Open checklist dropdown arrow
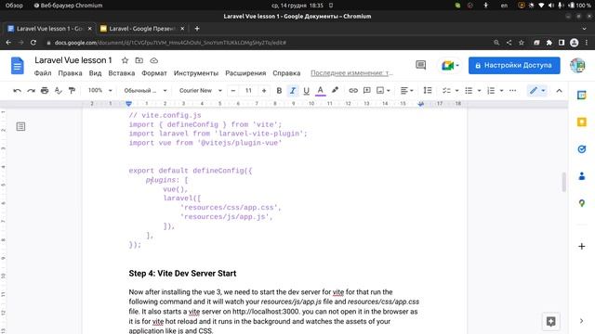 point(456,91)
